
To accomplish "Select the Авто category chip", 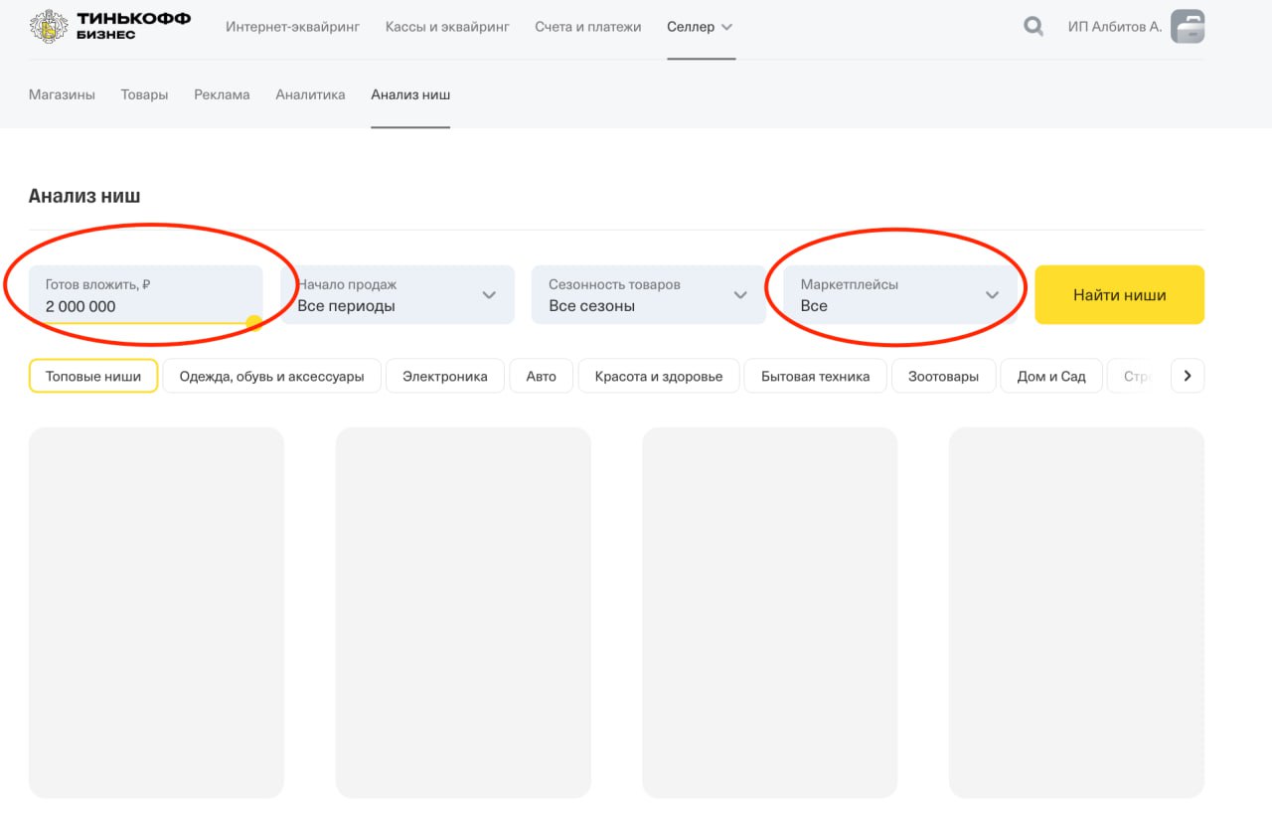I will (542, 376).
